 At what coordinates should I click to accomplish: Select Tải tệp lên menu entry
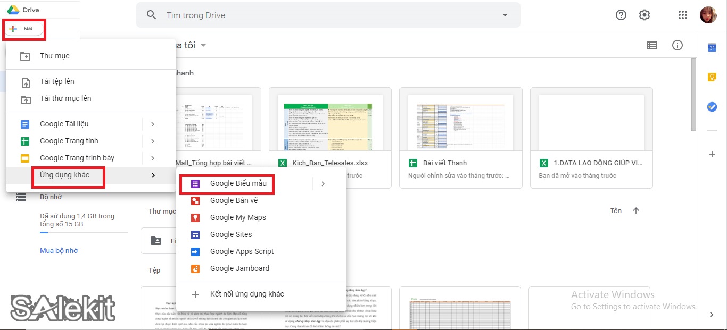pyautogui.click(x=57, y=81)
